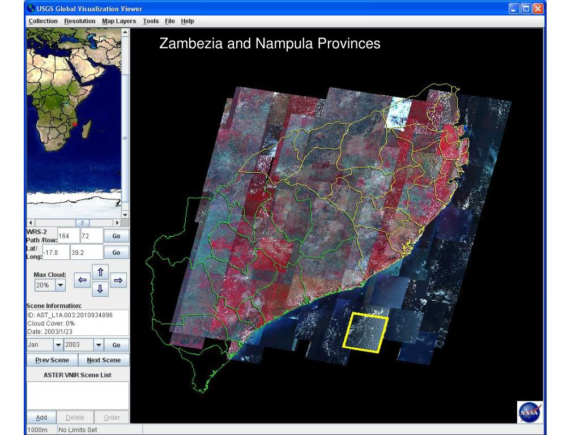Click the NASA logo
Viewport: 580px width, 435px height.
pyautogui.click(x=530, y=412)
